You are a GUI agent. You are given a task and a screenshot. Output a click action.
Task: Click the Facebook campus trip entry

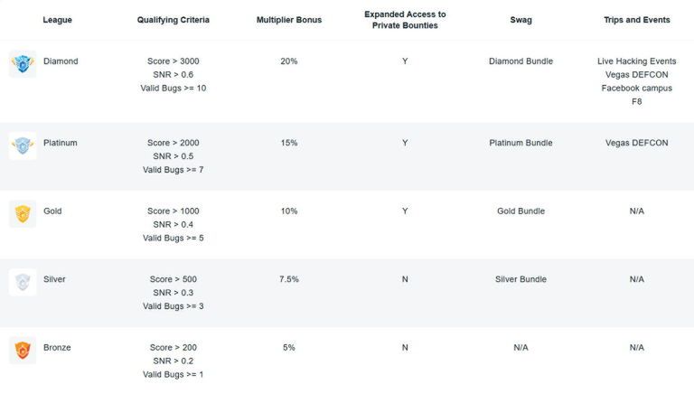[636, 89]
